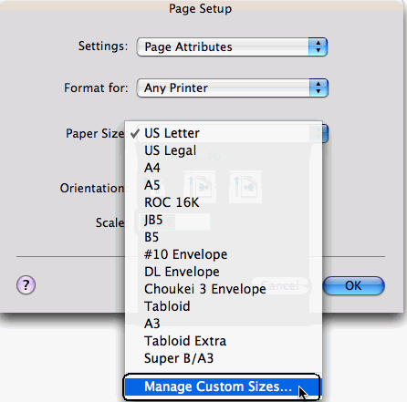Click the Format for dropdown stepper arrows

point(318,88)
